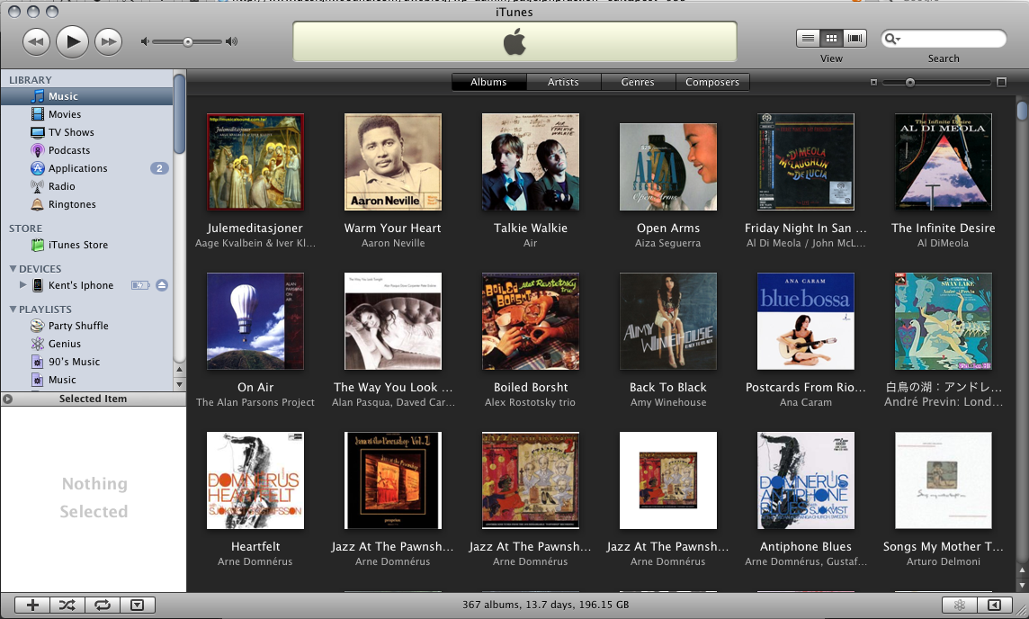Click the Postcards From Rio album title
The height and width of the screenshot is (619, 1029).
[806, 387]
